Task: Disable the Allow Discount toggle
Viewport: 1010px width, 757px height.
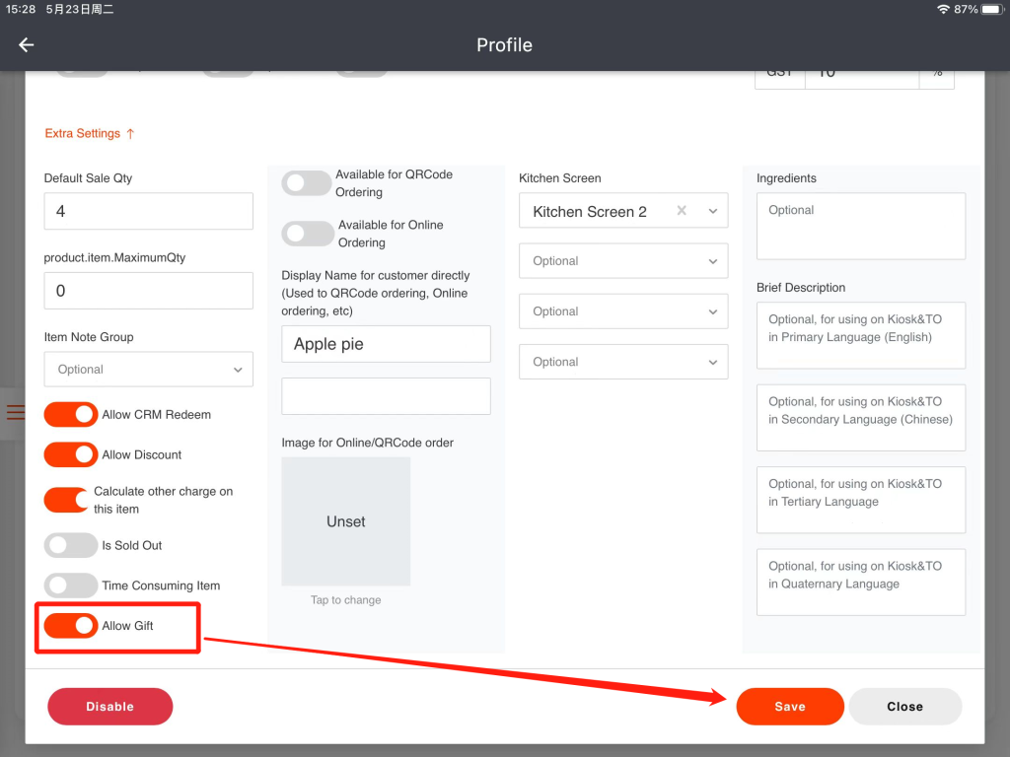Action: coord(71,454)
